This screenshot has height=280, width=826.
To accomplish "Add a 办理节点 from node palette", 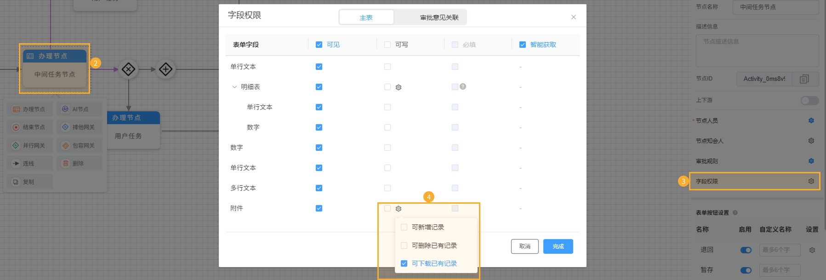I will [x=29, y=109].
